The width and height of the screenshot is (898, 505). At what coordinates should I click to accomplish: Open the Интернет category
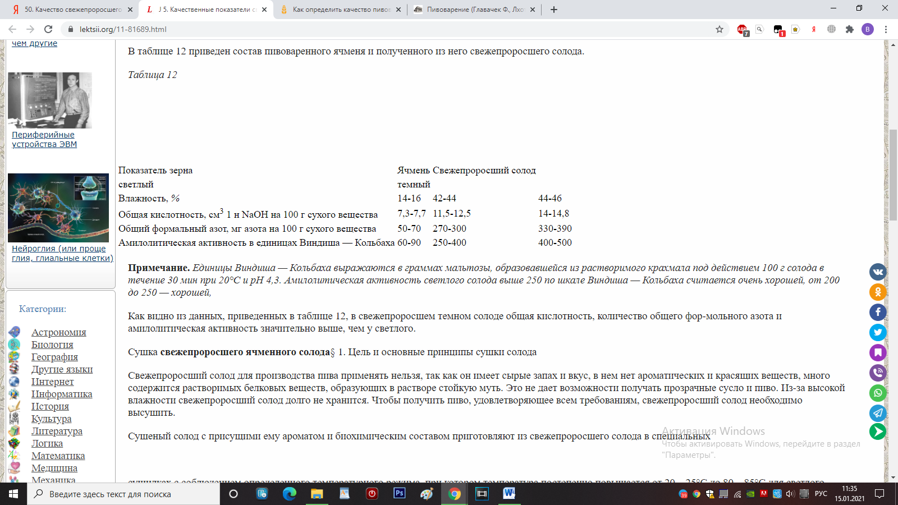[52, 382]
